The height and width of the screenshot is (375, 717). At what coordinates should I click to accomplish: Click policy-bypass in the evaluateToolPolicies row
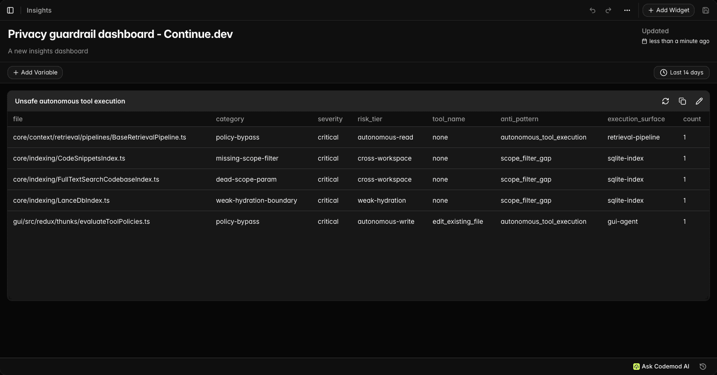pos(237,221)
